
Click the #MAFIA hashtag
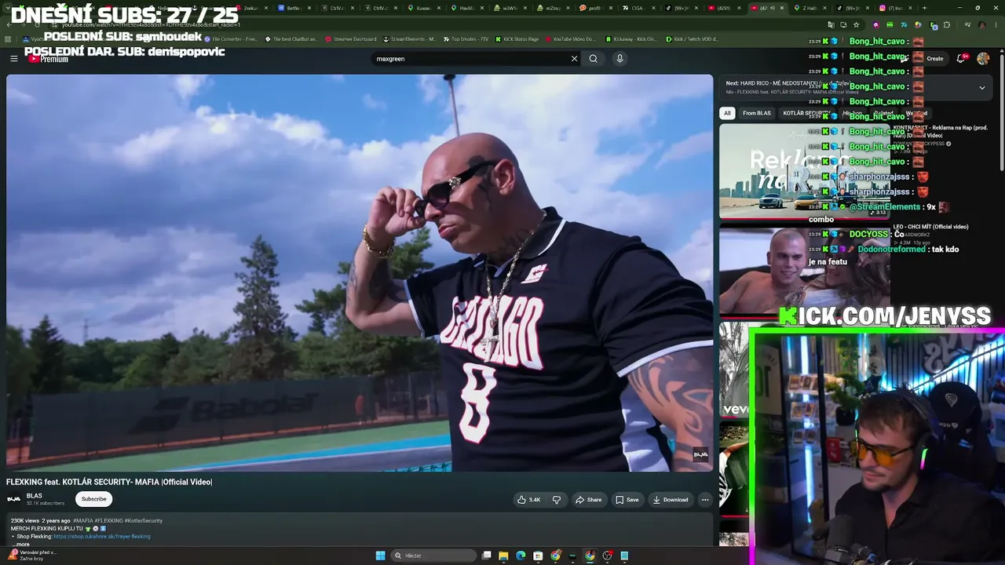click(82, 520)
